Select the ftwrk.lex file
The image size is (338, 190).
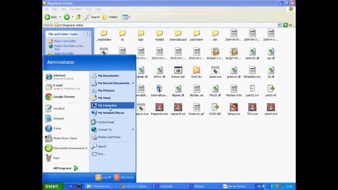(x=196, y=72)
